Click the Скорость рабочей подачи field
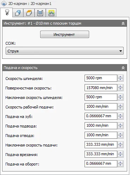This screenshot has width=130, height=175. point(101,107)
